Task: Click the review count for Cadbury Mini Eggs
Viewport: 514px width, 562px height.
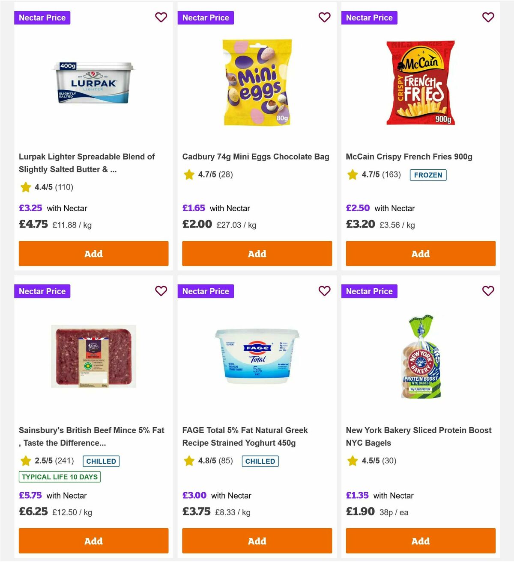Action: (226, 175)
